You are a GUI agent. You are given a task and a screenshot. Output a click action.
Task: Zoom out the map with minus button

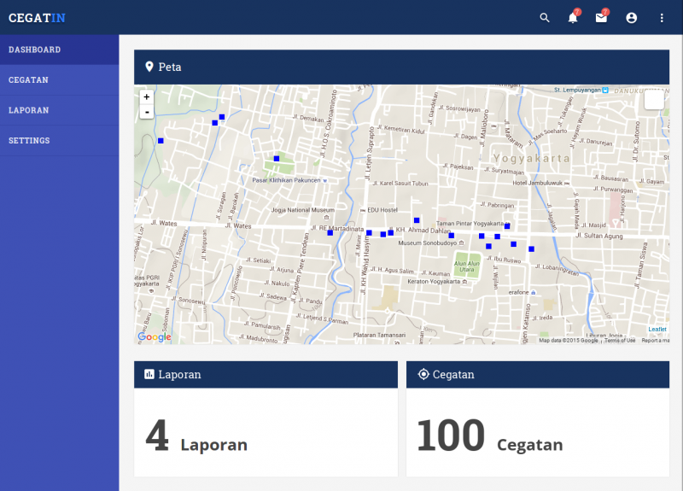coord(147,112)
